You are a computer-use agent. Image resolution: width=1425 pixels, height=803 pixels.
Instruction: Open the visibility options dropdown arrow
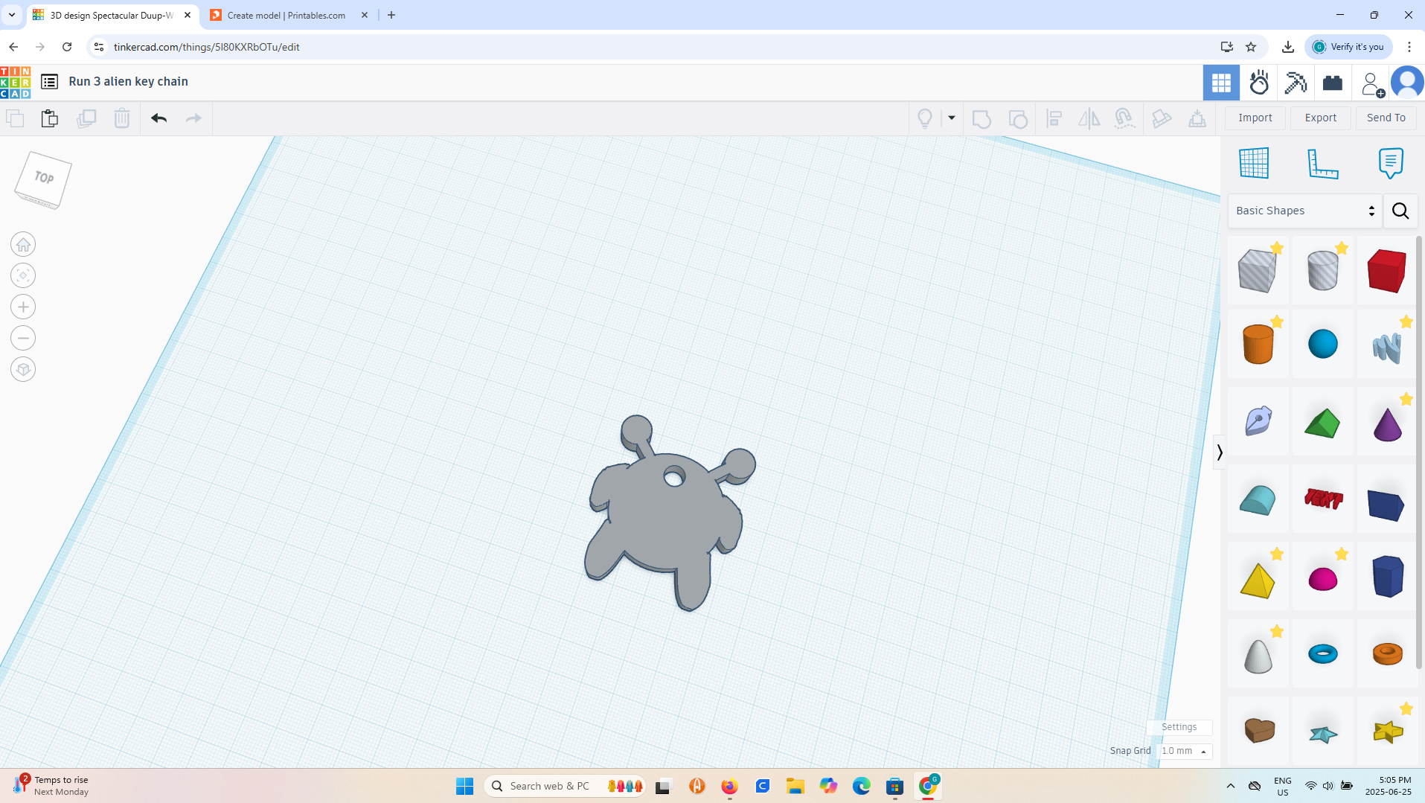[952, 118]
